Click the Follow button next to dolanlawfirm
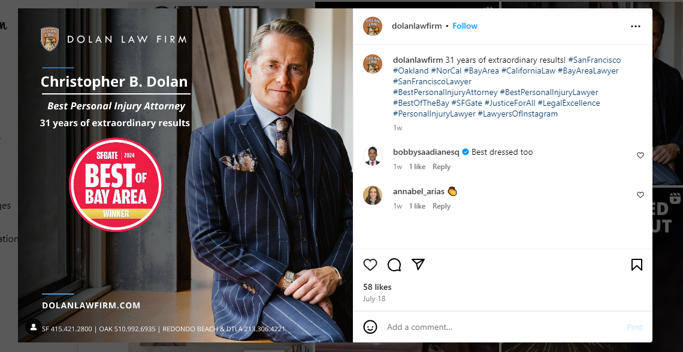Viewport: 683px width, 352px height. tap(465, 26)
